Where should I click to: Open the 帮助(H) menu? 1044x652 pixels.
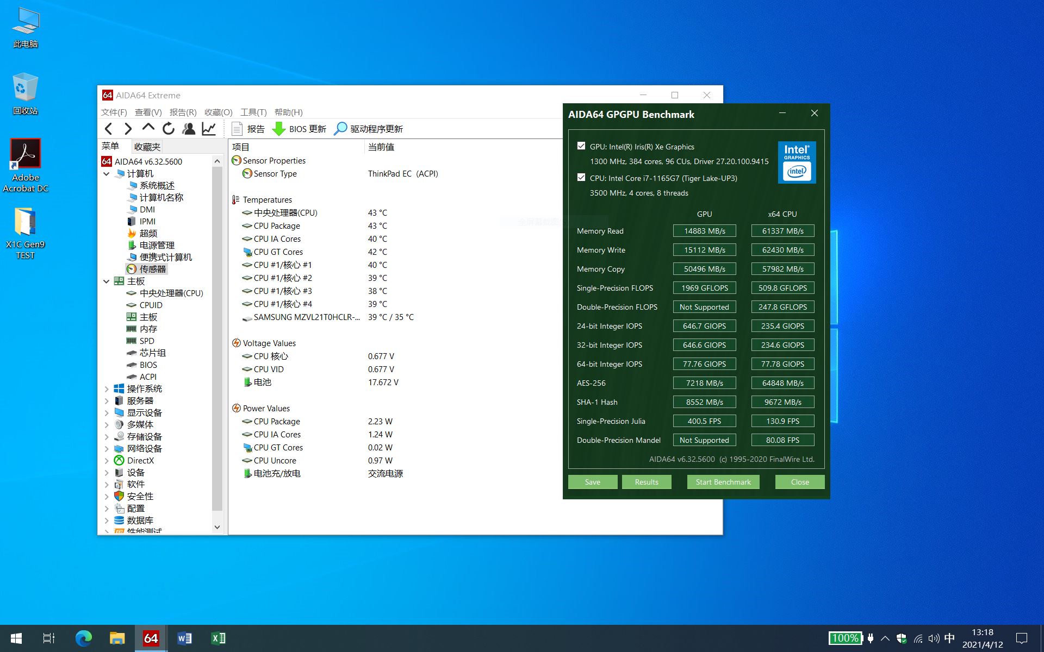[288, 112]
